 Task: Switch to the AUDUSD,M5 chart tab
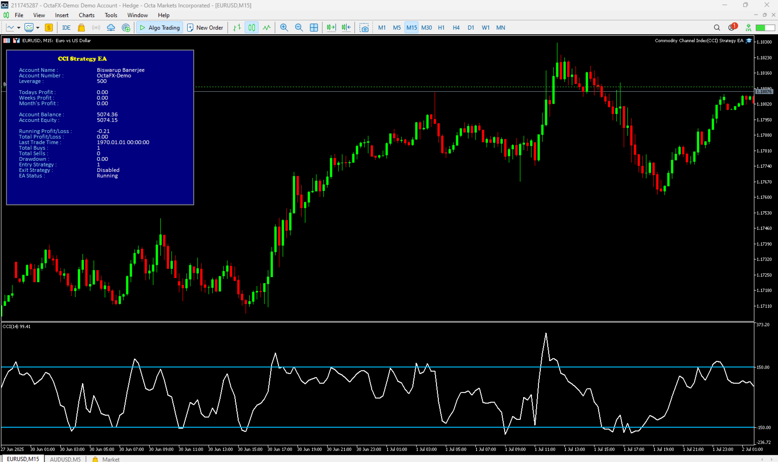coord(65,459)
